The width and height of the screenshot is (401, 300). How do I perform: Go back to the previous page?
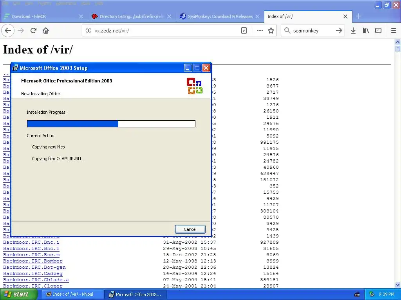pyautogui.click(x=8, y=30)
